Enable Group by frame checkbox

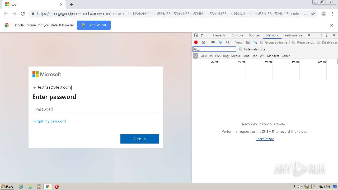pos(262,42)
